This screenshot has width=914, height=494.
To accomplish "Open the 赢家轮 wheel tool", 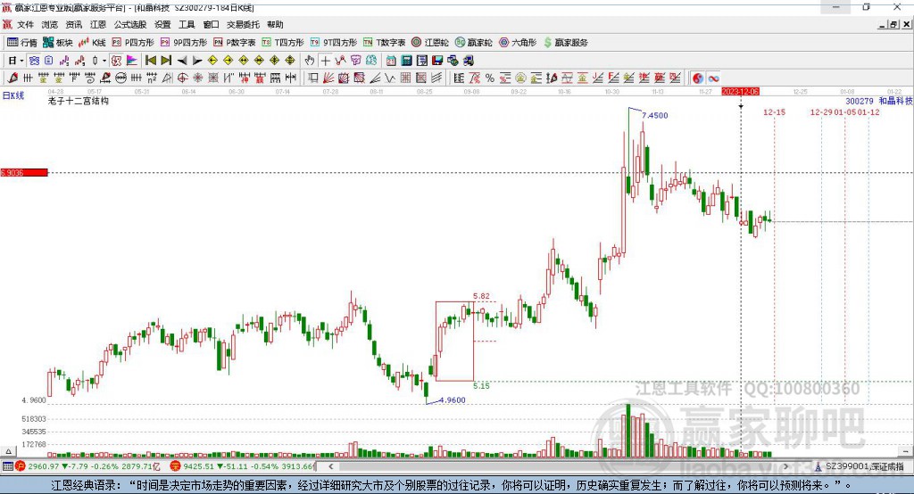I will click(473, 43).
